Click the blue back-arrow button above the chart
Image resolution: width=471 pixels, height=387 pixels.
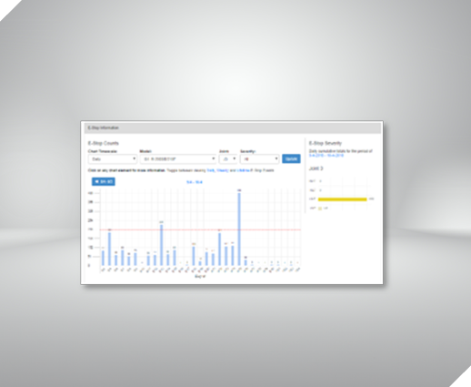point(104,181)
